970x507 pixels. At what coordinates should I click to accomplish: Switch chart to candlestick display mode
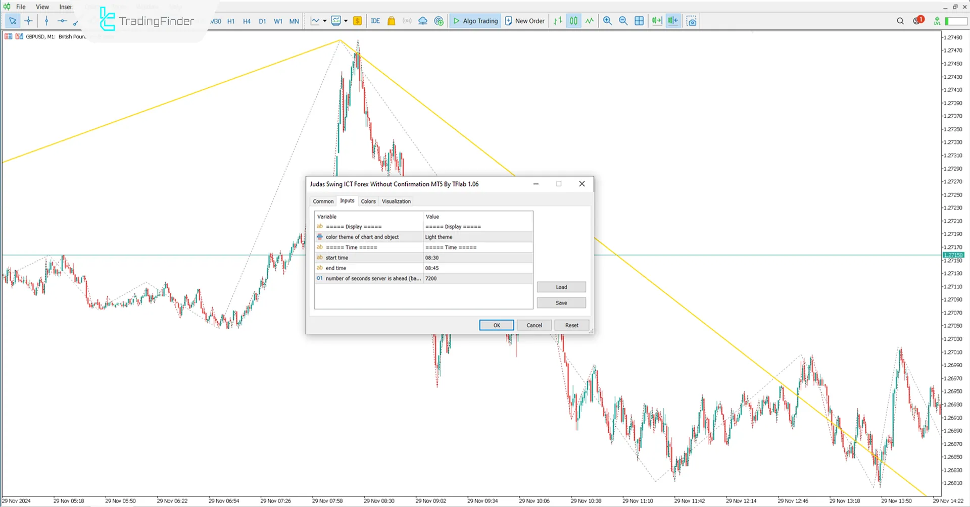[x=573, y=21]
